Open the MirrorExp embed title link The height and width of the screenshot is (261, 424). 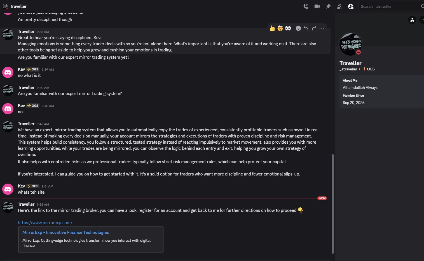click(65, 232)
